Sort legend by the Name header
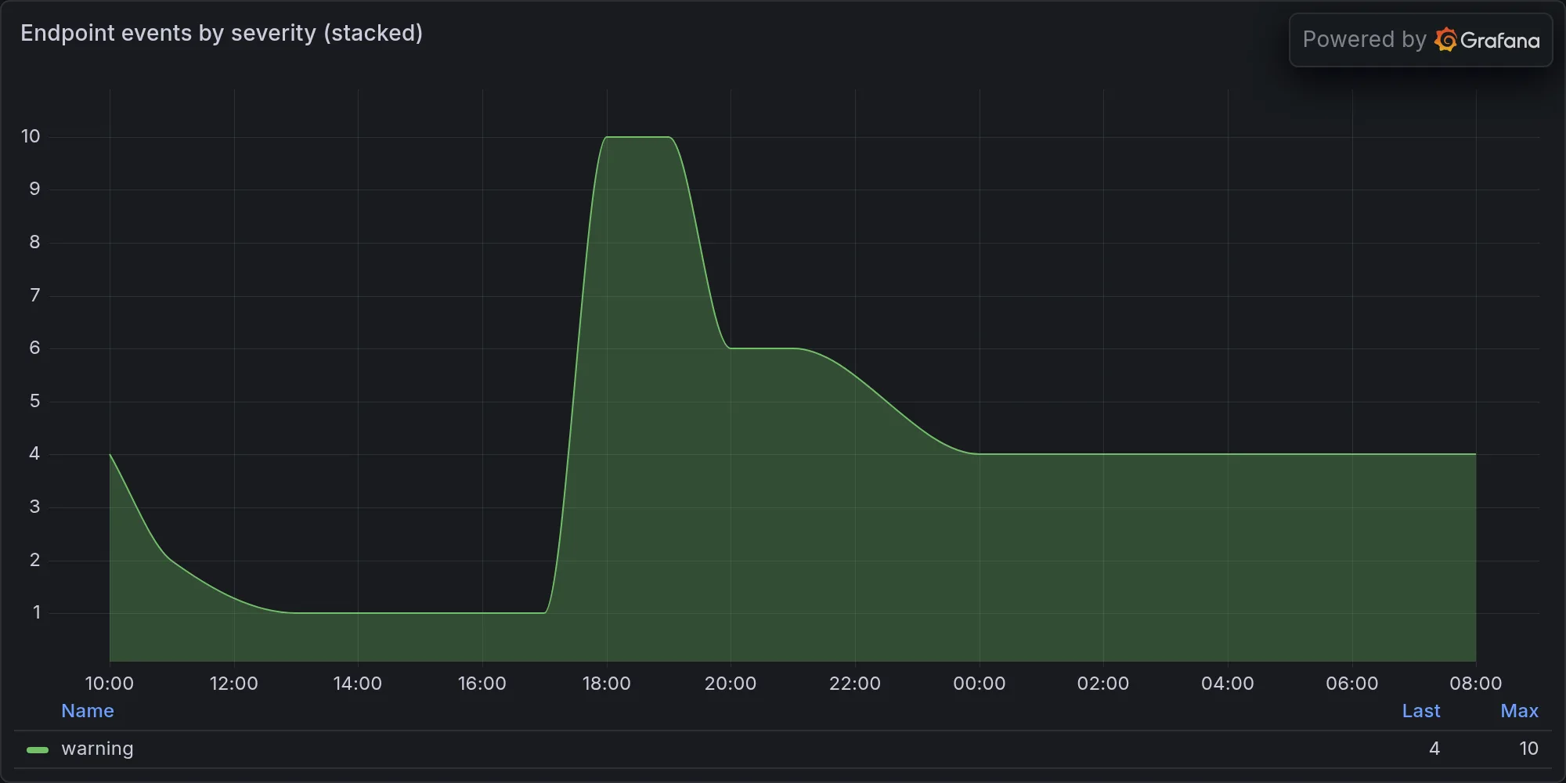 (x=88, y=711)
